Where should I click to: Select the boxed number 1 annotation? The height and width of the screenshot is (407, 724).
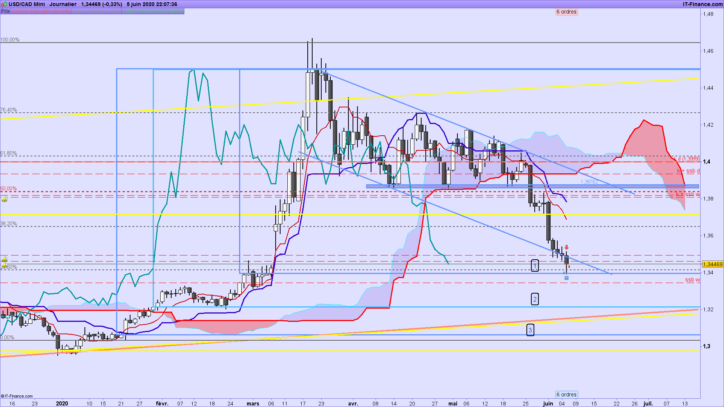click(535, 266)
